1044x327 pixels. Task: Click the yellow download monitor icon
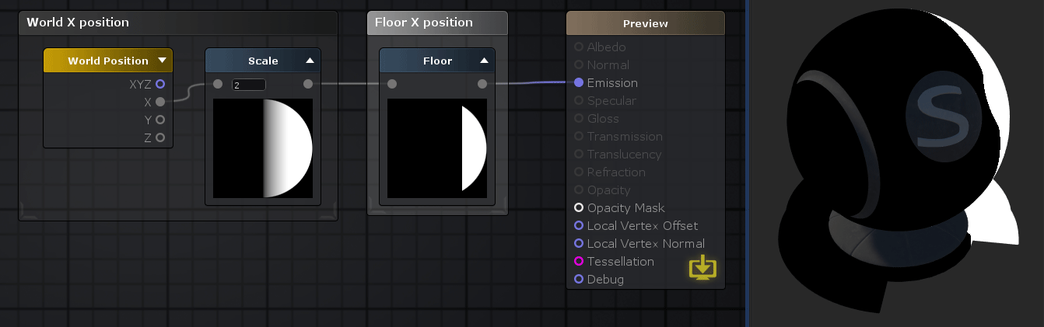tap(702, 267)
